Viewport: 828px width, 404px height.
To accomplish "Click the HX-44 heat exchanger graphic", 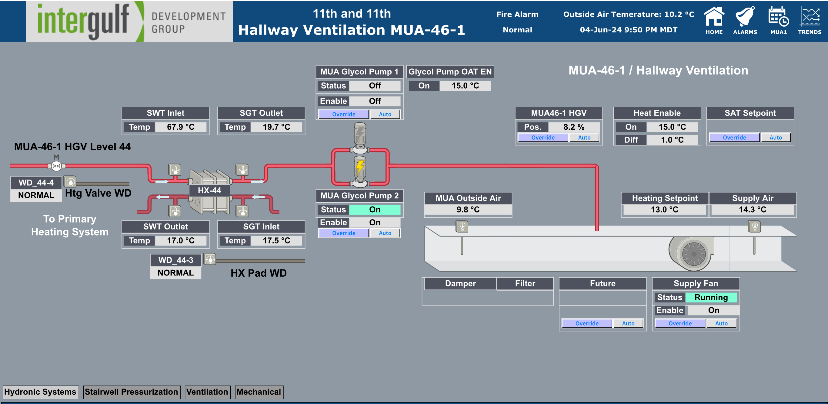I will (x=209, y=191).
